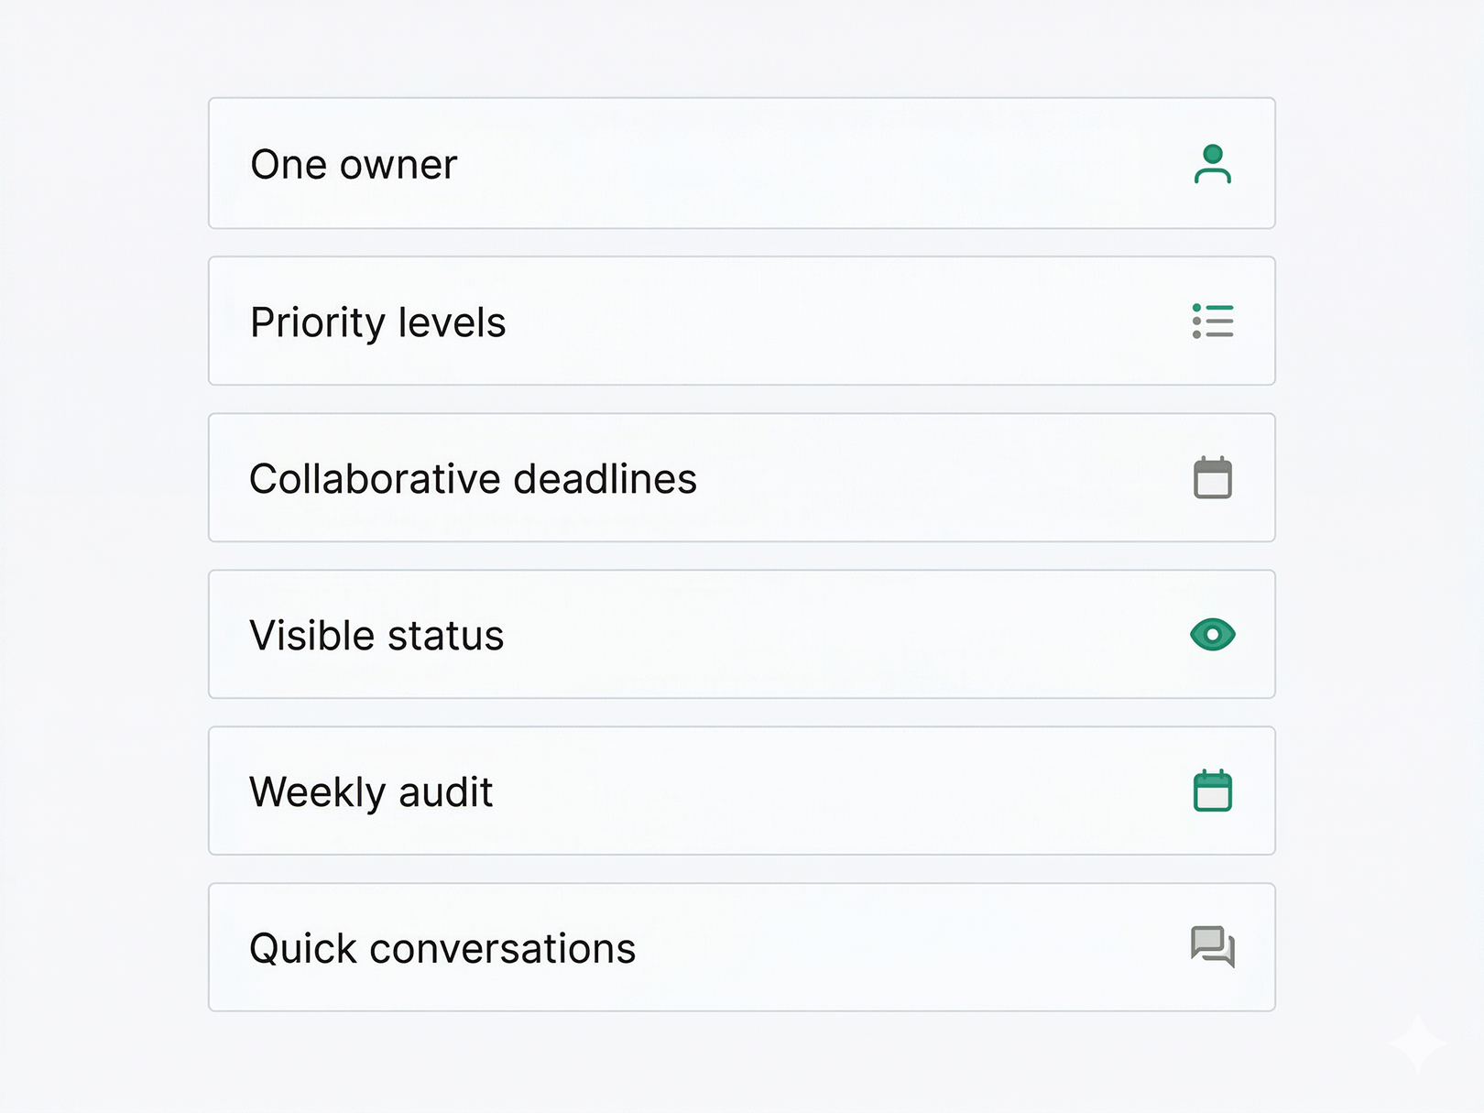
Task: Toggle visibility using the Visible status eye
Action: click(x=1213, y=634)
